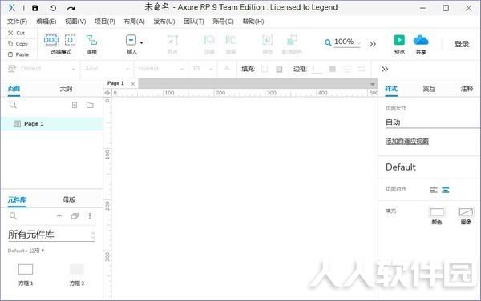Viewport: 481px width, 301px height.
Task: Select Page 1 in the pages tree
Action: tap(51, 124)
